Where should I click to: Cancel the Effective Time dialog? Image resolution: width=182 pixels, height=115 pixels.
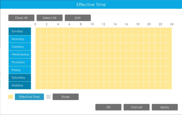click(x=136, y=107)
